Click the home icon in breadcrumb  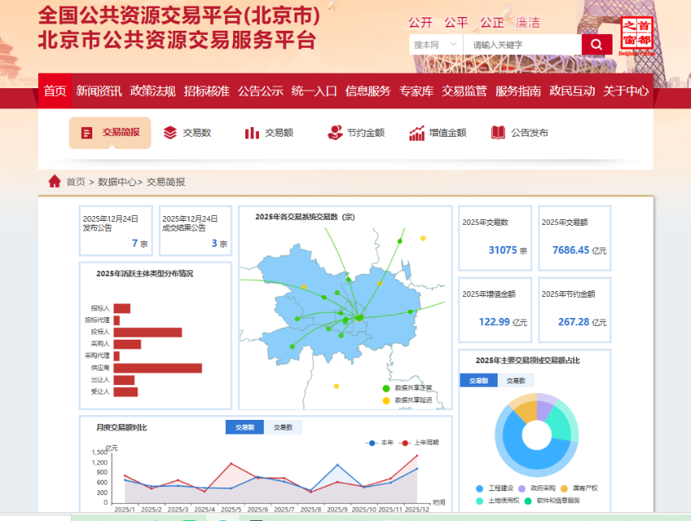(x=54, y=181)
